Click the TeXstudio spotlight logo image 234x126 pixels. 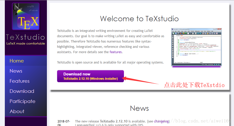[x=26, y=16]
